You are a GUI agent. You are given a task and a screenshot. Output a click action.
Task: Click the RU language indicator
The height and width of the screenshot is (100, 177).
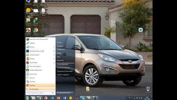coord(130,98)
